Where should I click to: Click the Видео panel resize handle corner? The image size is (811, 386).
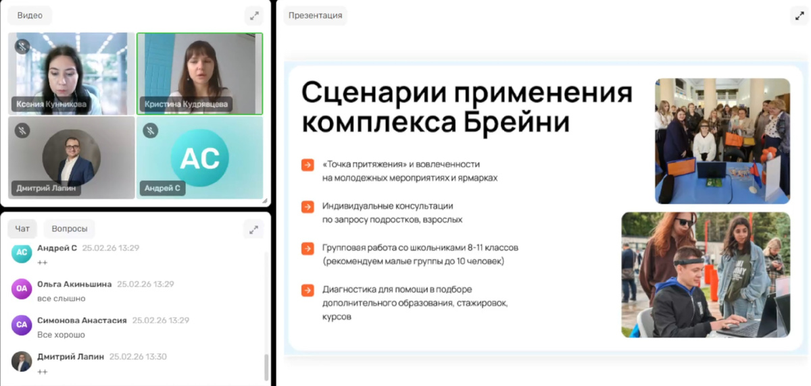(x=265, y=200)
